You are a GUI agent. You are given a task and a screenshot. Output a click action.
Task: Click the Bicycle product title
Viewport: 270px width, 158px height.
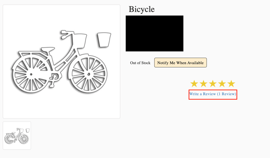[x=142, y=9]
